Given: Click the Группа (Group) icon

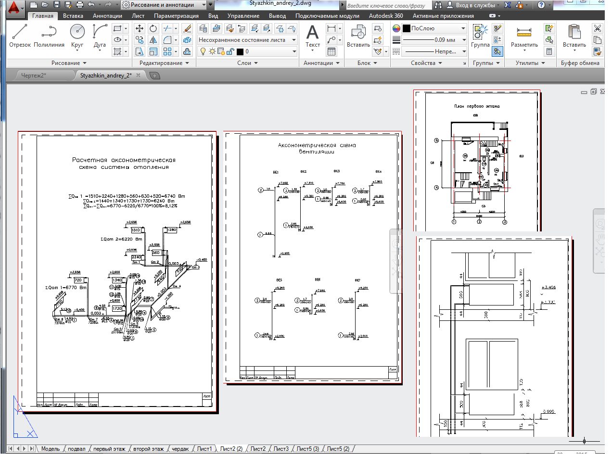Looking at the screenshot, I should pyautogui.click(x=480, y=37).
